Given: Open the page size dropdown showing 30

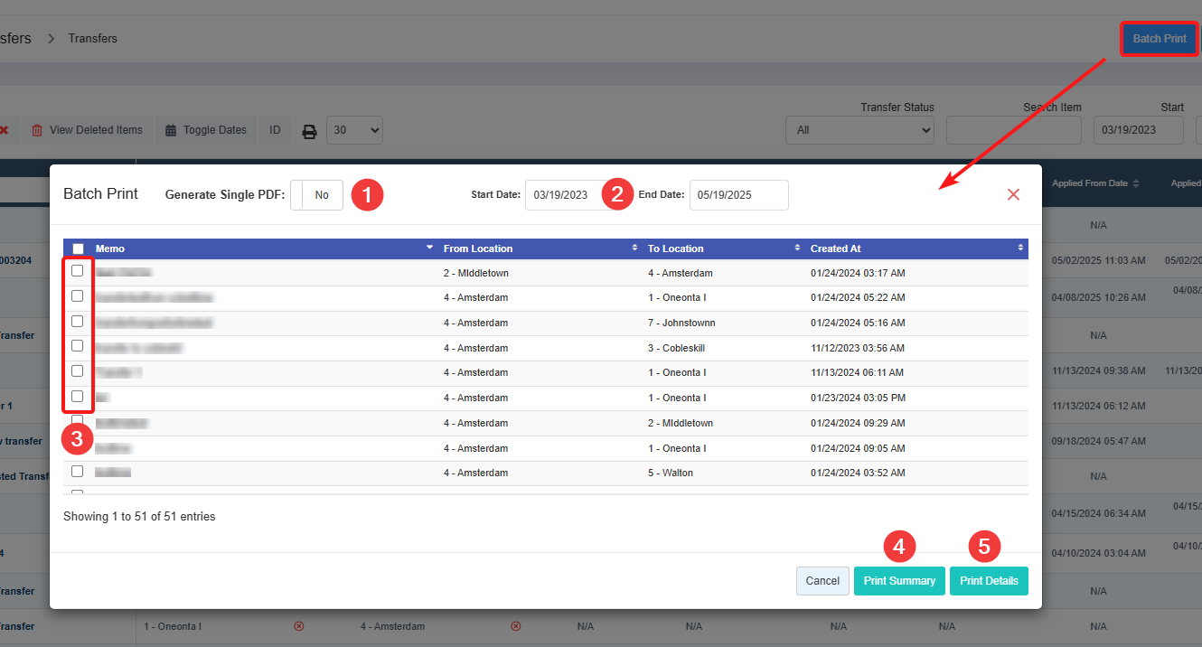Looking at the screenshot, I should click(354, 130).
